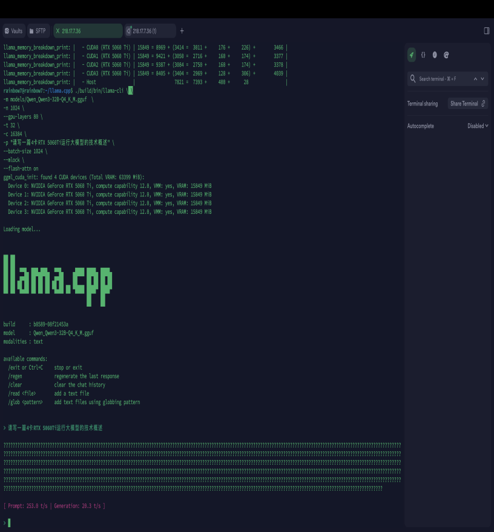494x532 pixels.
Task: Click the CUDA3 memory breakdown row
Action: [145, 73]
